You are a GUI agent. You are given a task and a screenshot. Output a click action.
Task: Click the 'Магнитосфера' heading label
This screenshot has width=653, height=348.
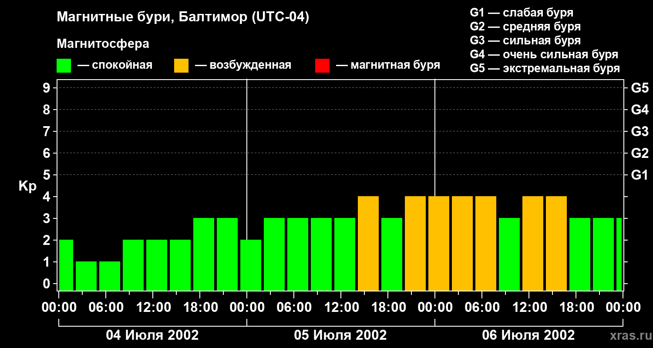click(x=103, y=44)
